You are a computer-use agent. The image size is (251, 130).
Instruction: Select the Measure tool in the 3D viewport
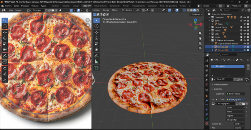tap(96, 61)
